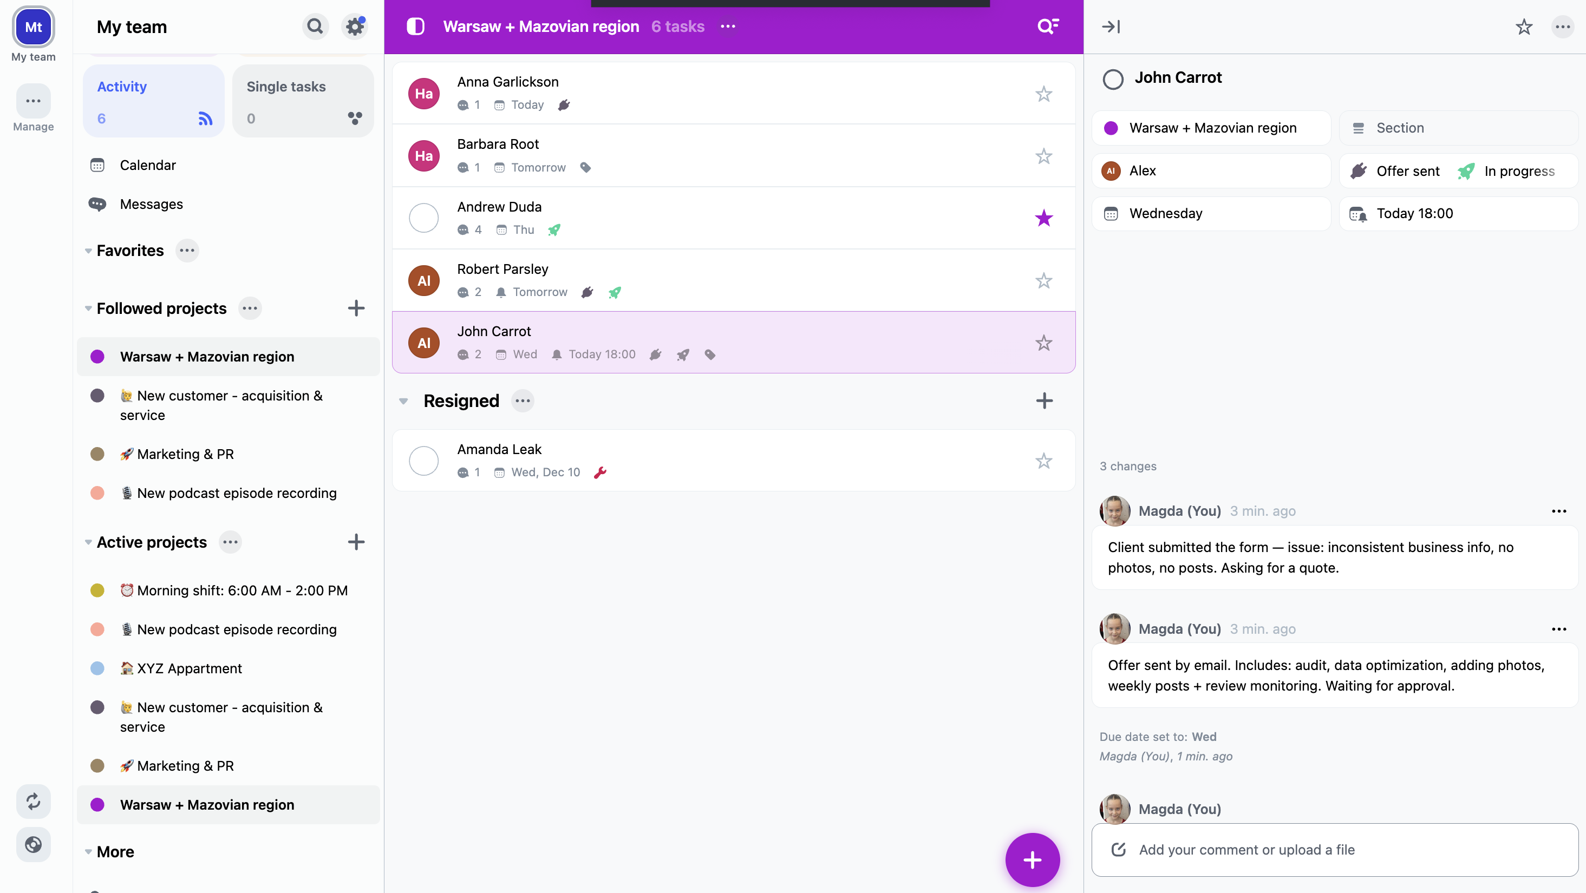The width and height of the screenshot is (1586, 893).
Task: Toggle sidebar panel icon in purple header
Action: coord(415,27)
